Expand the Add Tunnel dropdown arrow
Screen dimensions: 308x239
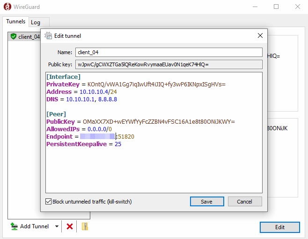[x=57, y=226]
